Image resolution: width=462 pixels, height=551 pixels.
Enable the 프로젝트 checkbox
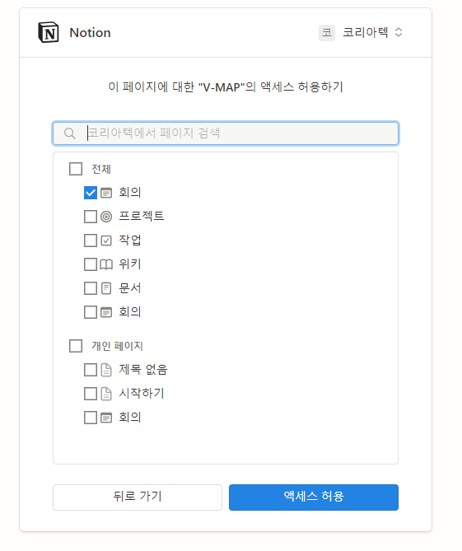(x=91, y=217)
